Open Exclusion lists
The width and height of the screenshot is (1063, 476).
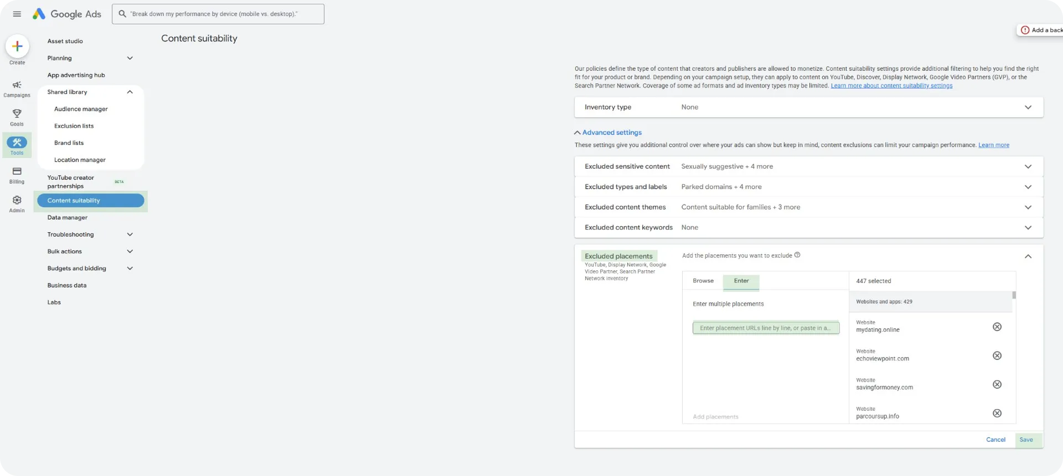pyautogui.click(x=74, y=126)
